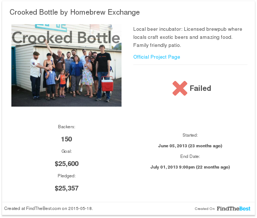Image resolution: width=257 pixels, height=218 pixels.
Task: Click the Created at FindTheBest.com footer text
Action: coord(48,208)
